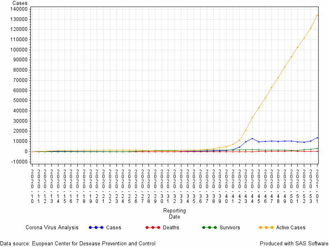Click the 'Active Cases' legend label
Viewport: 329px width, 247px height.
[291, 228]
